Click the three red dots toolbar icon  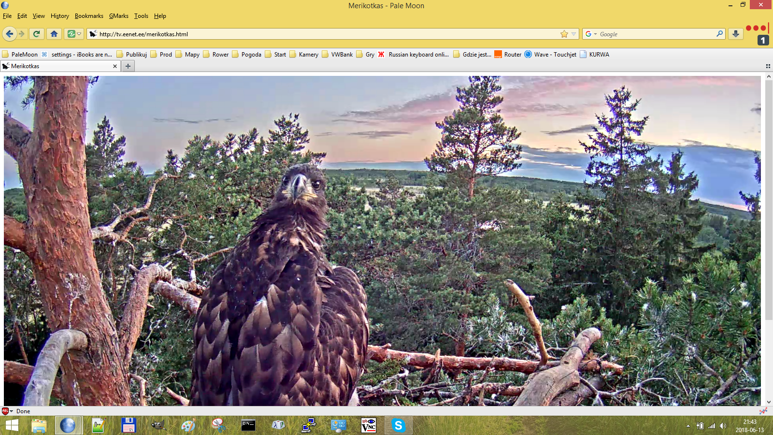(x=756, y=28)
